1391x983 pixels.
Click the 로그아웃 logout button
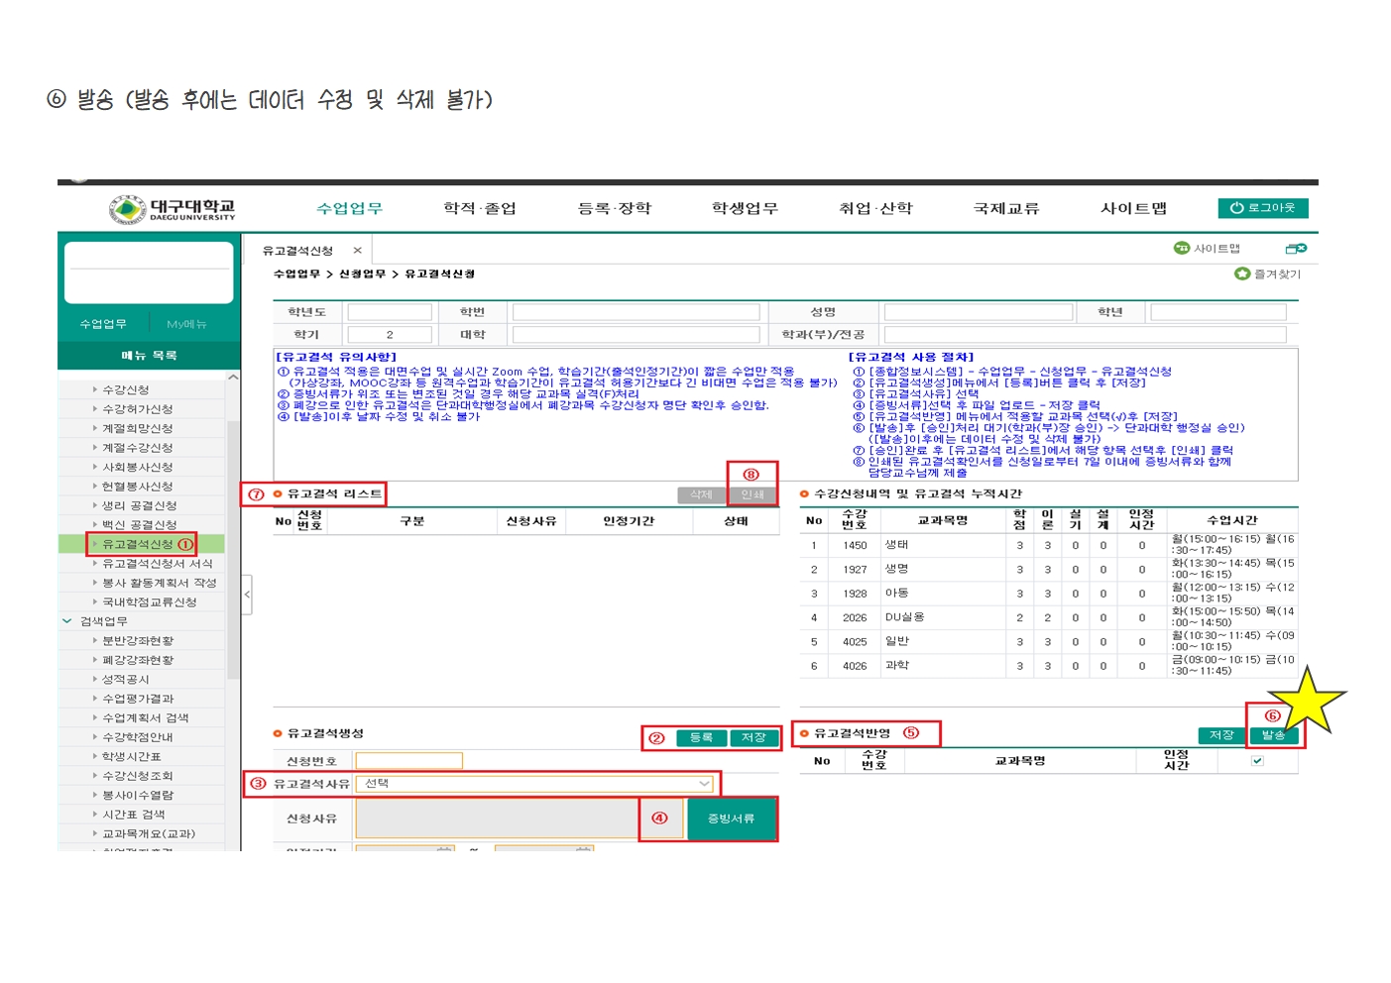[x=1262, y=208]
